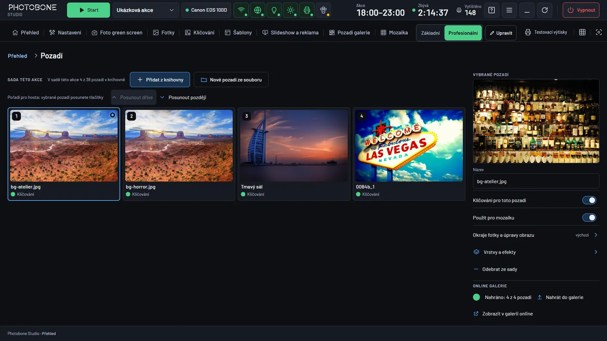Click Nové pozadí ze souboru button
Viewport: 607px width, 341px height.
pos(231,80)
